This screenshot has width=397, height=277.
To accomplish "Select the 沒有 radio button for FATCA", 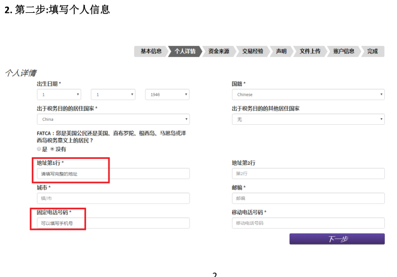I will pos(52,149).
